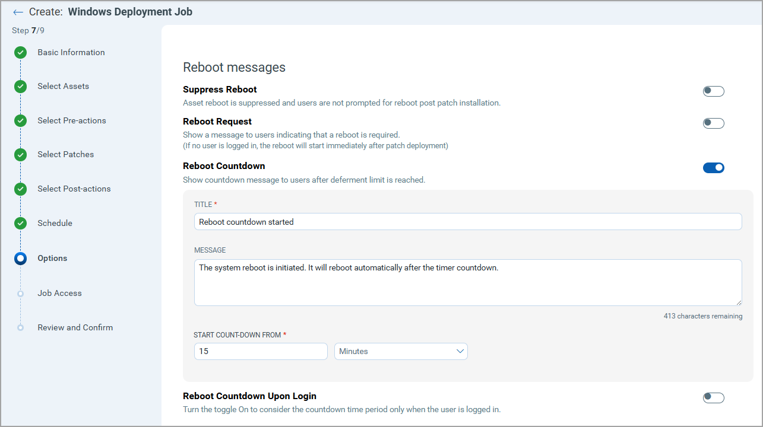This screenshot has height=427, width=763.
Task: Turn on the Reboot Request toggle
Action: click(713, 123)
